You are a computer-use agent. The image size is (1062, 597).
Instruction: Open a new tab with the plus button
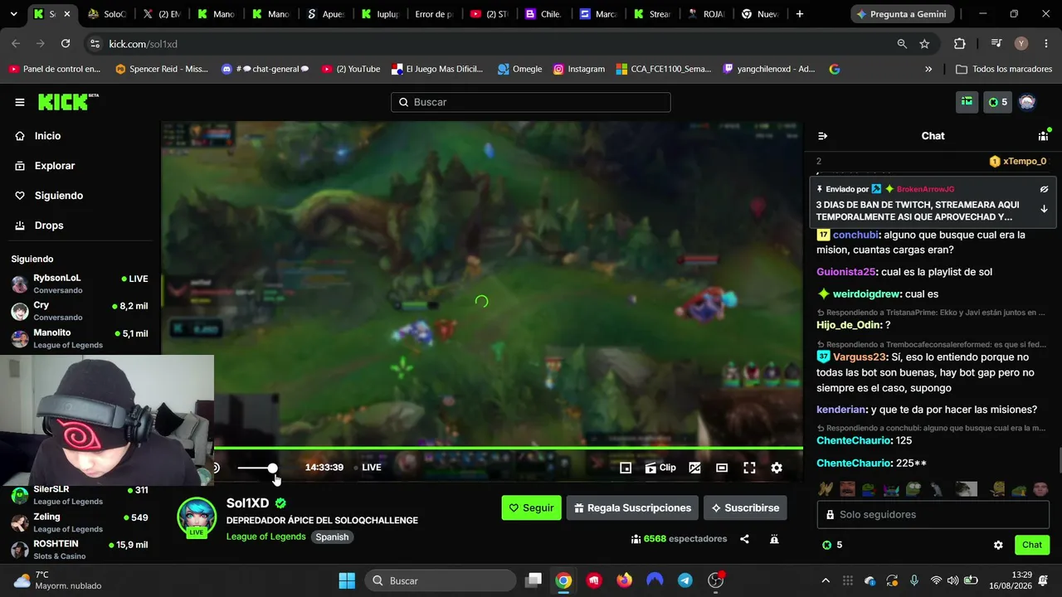coord(799,14)
